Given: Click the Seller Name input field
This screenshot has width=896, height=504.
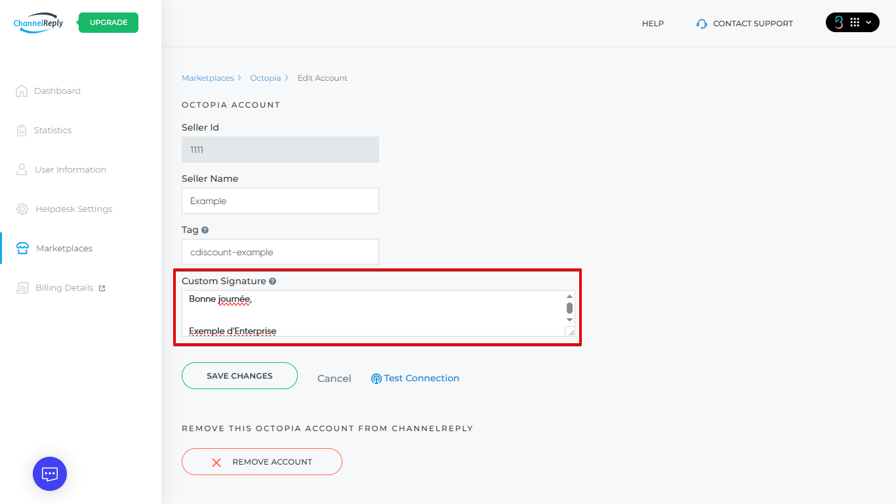Looking at the screenshot, I should tap(280, 201).
